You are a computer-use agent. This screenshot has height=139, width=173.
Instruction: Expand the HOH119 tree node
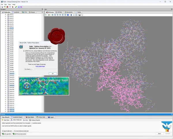[x=5, y=109]
